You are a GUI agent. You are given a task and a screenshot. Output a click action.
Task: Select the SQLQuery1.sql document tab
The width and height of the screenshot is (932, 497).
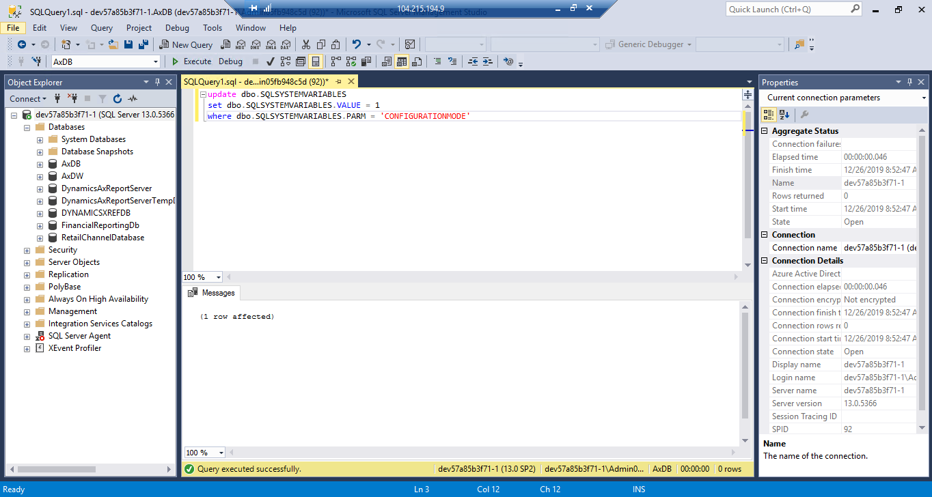point(256,81)
